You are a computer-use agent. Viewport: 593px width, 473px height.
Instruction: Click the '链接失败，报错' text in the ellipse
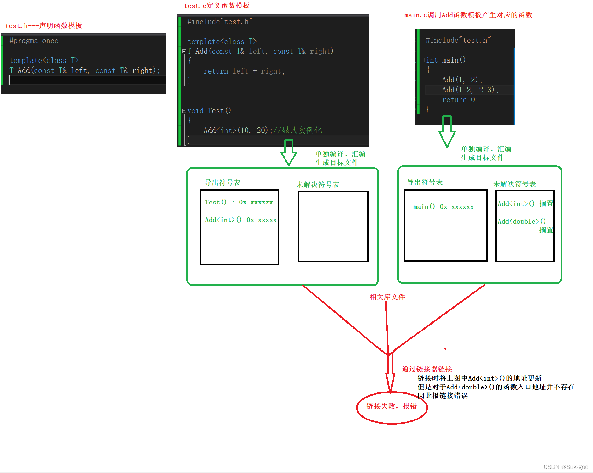pos(392,406)
